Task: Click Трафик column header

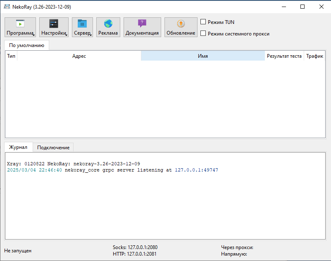Action: (314, 56)
